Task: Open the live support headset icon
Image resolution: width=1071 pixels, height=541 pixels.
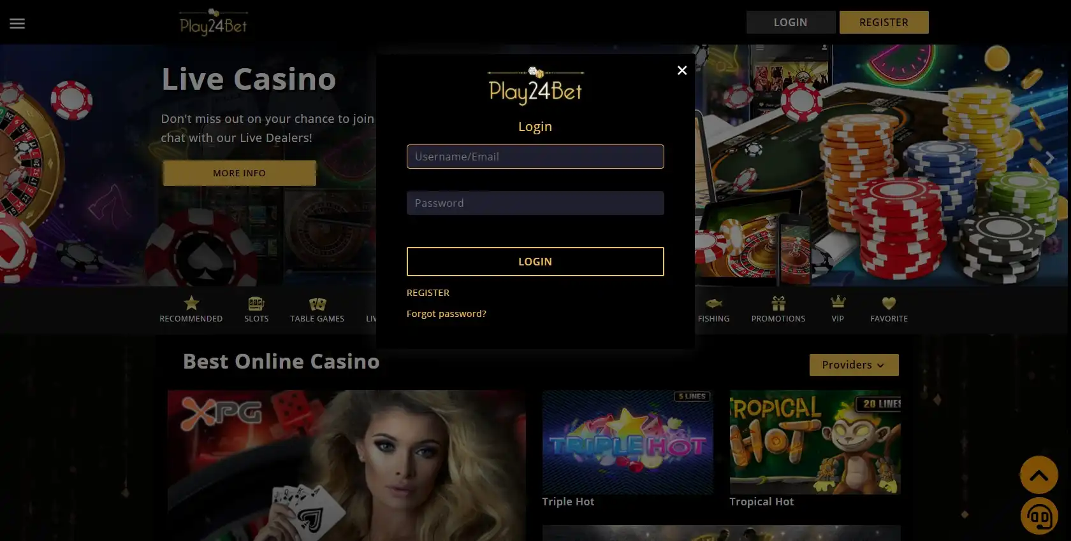Action: tap(1039, 516)
